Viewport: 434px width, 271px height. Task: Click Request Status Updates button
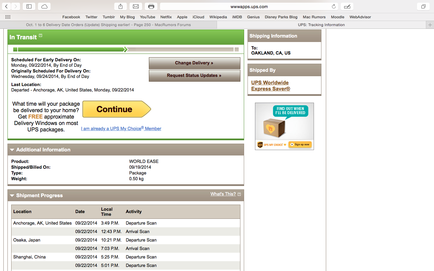point(194,76)
